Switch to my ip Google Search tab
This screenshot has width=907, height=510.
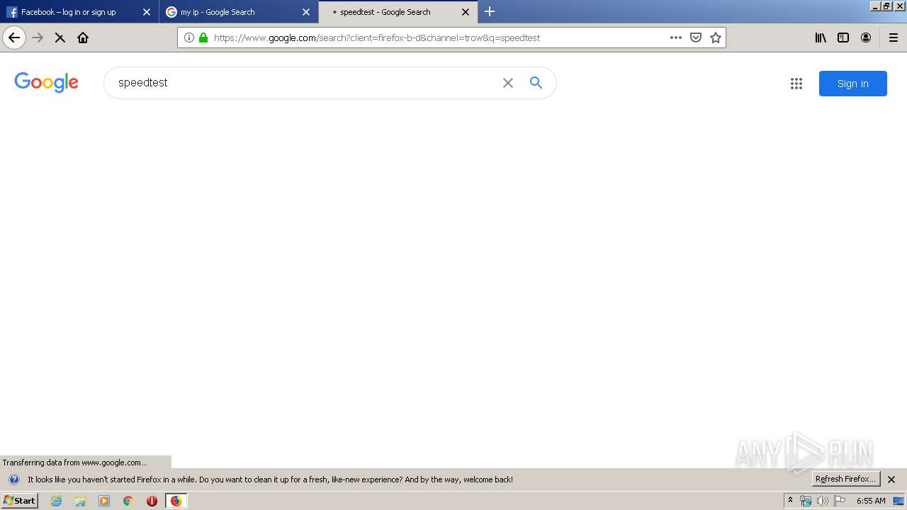tap(239, 12)
